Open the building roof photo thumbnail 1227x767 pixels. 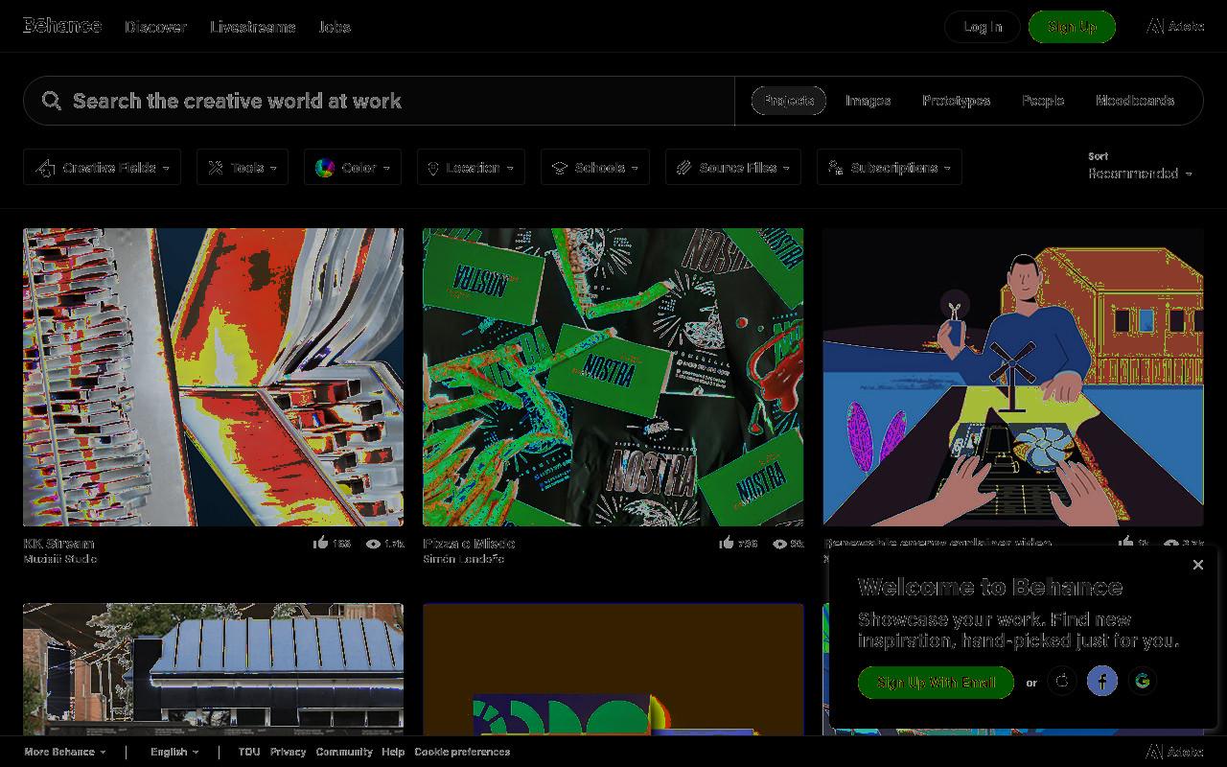213,669
